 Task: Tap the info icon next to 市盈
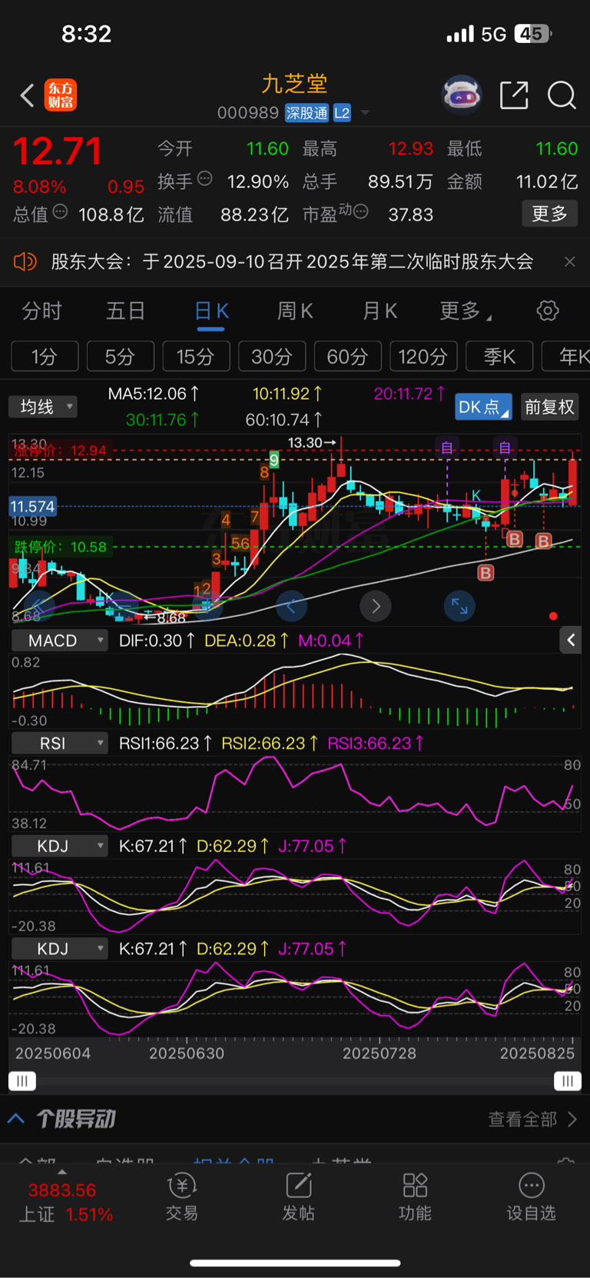pyautogui.click(x=361, y=211)
